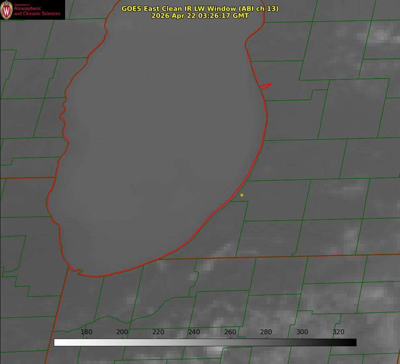Click the GOES East Clean IR title

(x=200, y=8)
